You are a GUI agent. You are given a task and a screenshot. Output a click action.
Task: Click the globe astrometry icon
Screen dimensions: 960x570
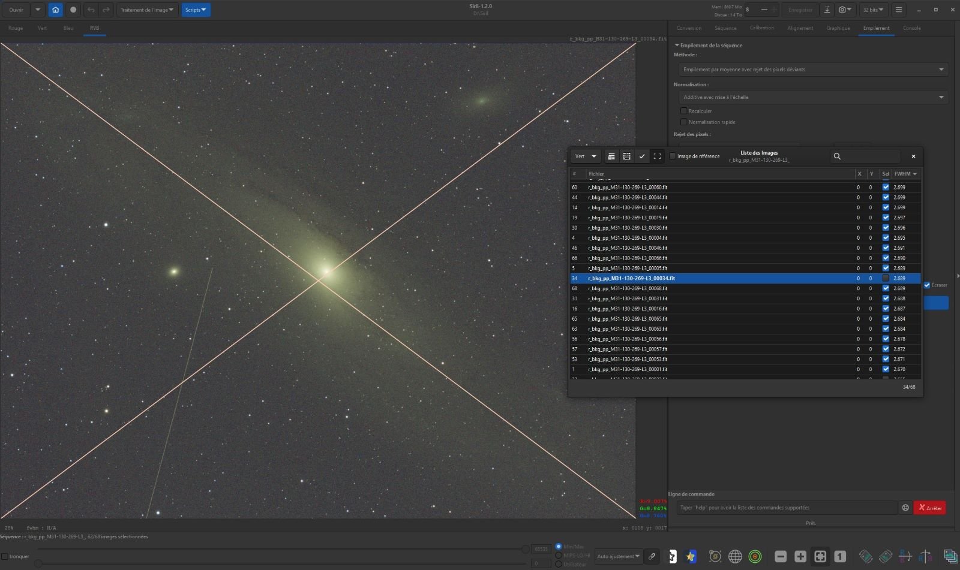[735, 556]
